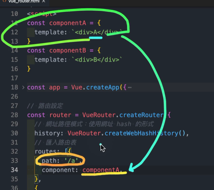Screen dimensions: 214x190
Task: Click the hash mode comment on line 29
Action: tap(94, 124)
